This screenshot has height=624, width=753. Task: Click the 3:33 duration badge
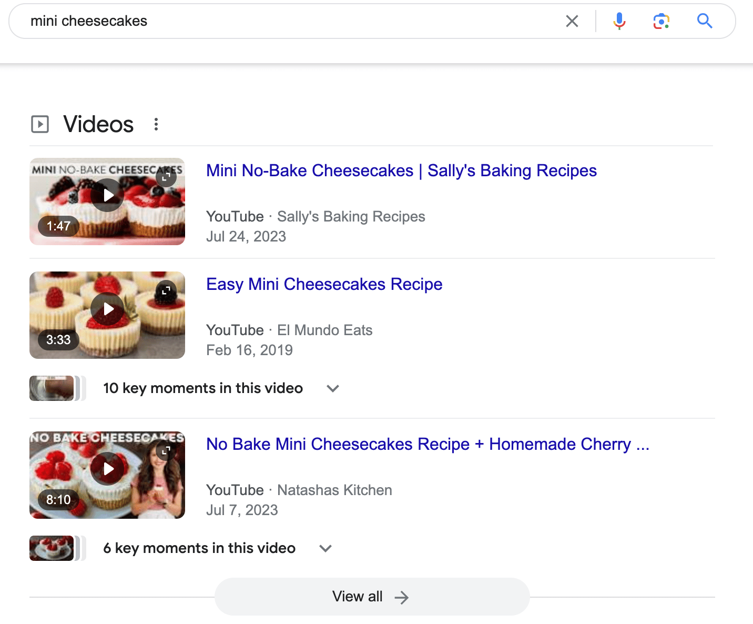58,340
